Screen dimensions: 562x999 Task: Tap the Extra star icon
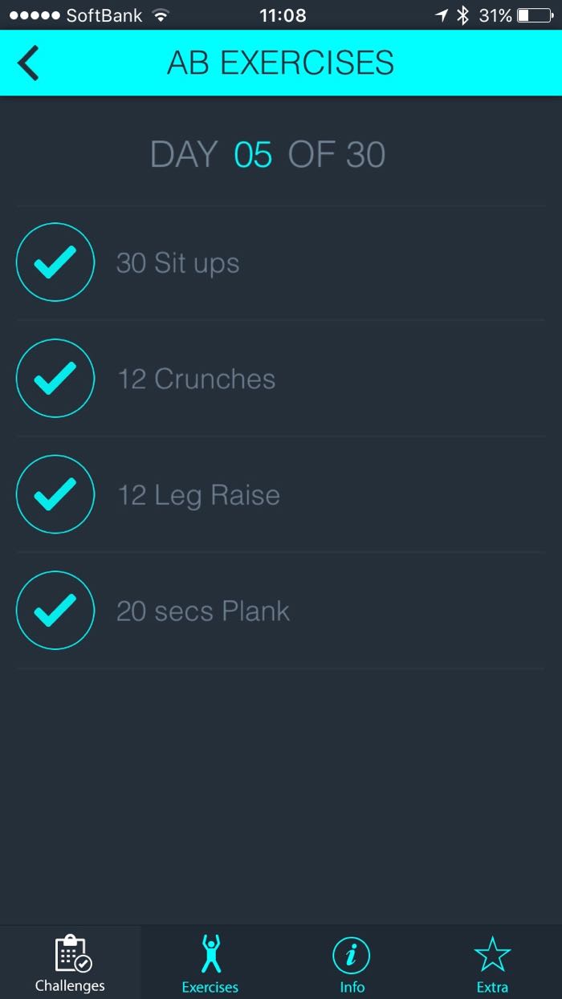coord(492,955)
